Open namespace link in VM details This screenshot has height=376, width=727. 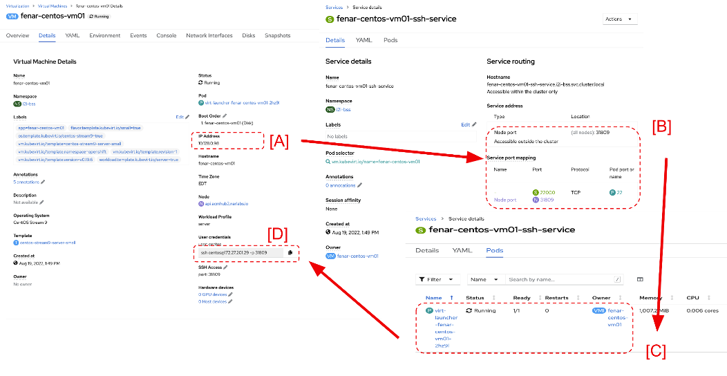[30, 104]
